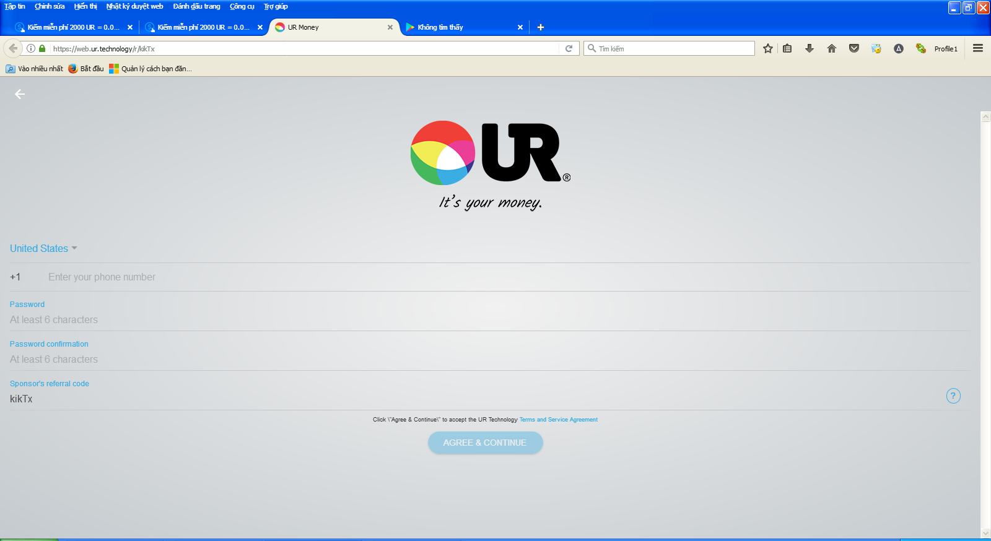Switch to the Không tìm thấy tab

pos(463,27)
